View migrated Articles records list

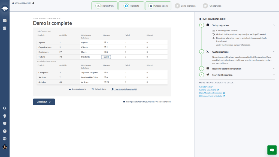tap(106, 82)
